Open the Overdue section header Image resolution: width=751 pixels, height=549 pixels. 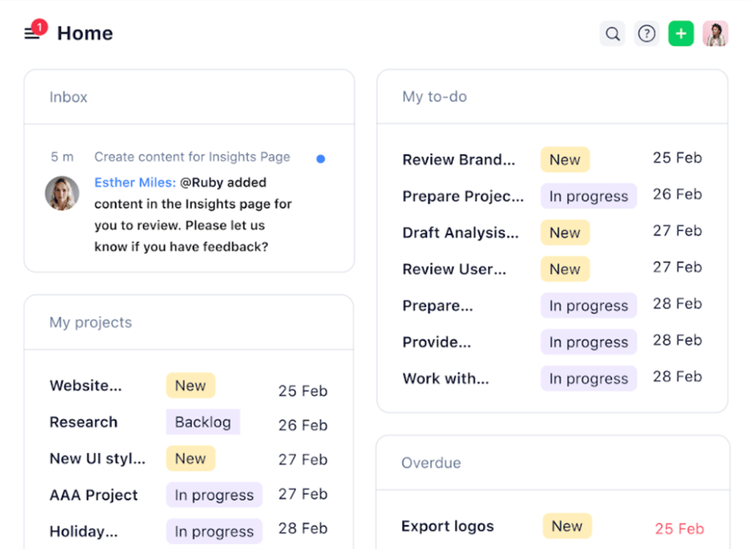tap(431, 463)
